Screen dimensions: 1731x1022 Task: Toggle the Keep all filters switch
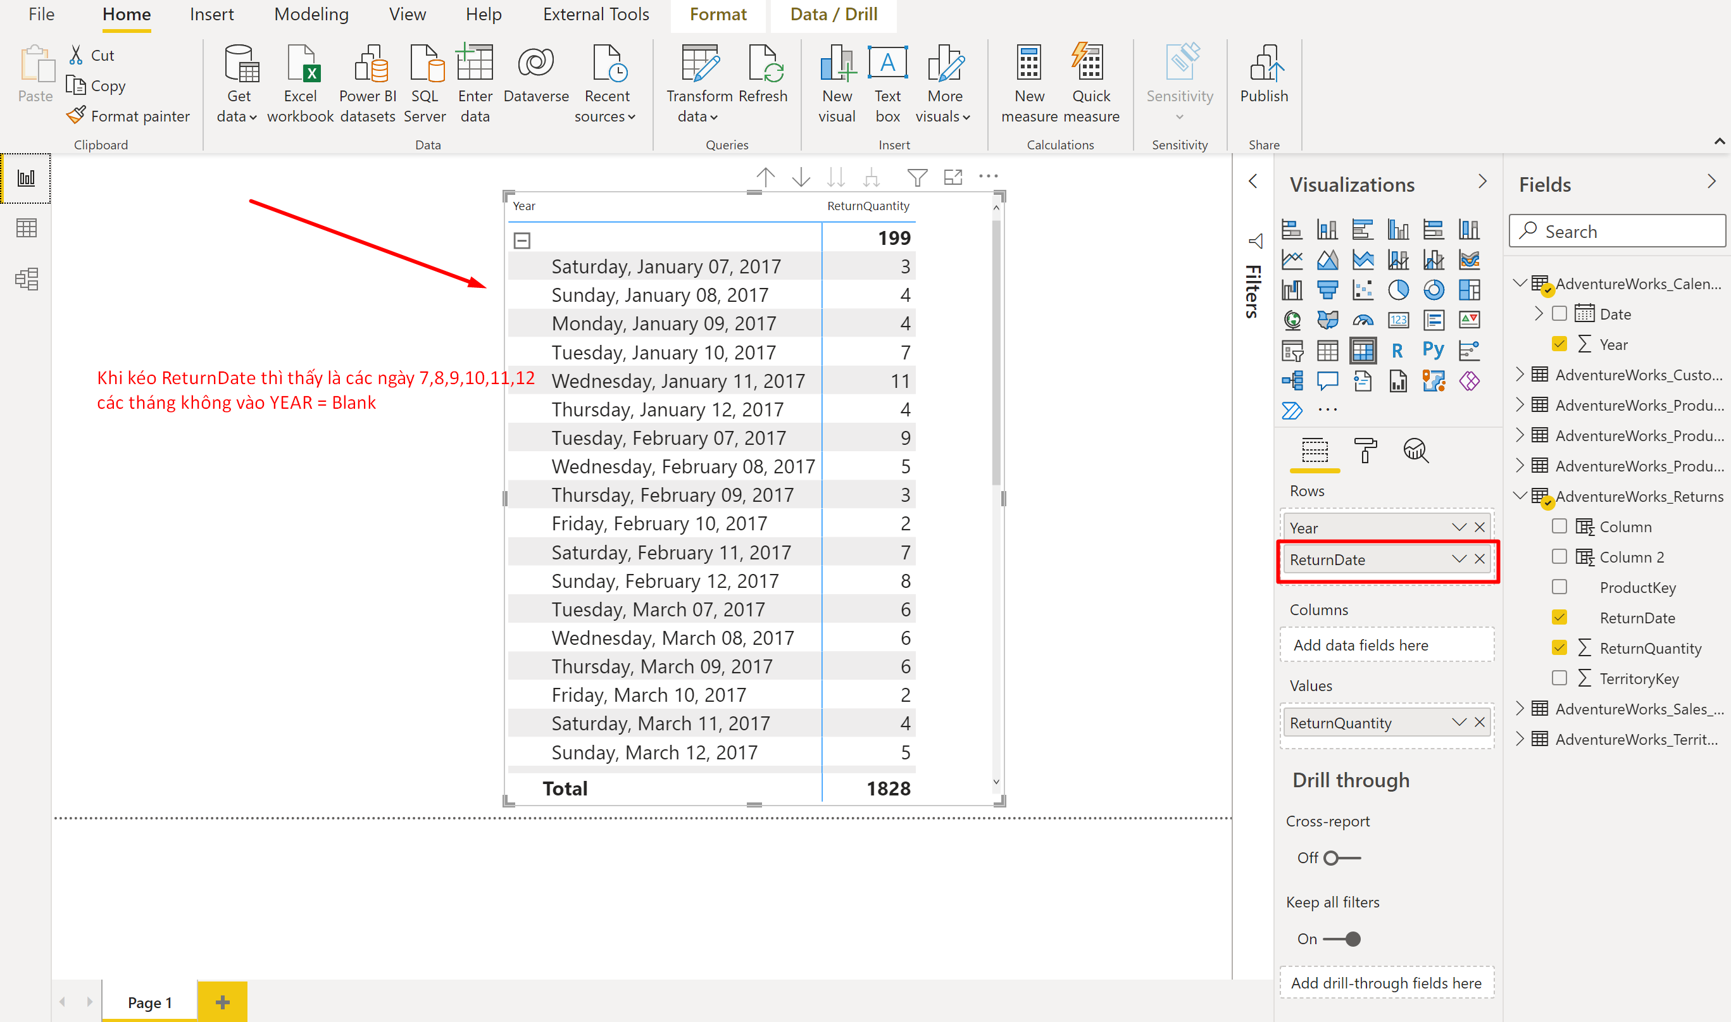(x=1342, y=939)
